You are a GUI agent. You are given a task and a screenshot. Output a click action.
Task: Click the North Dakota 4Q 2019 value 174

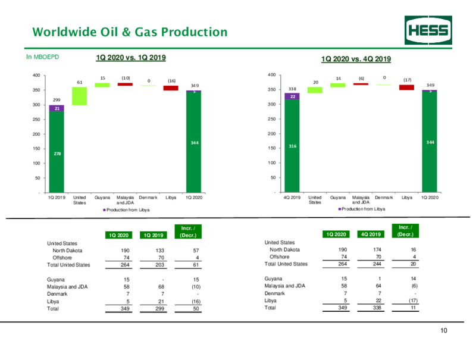(x=377, y=249)
